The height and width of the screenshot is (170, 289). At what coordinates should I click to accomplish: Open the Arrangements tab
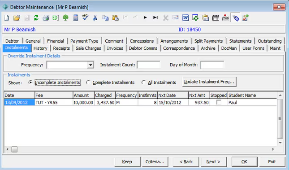(174, 41)
